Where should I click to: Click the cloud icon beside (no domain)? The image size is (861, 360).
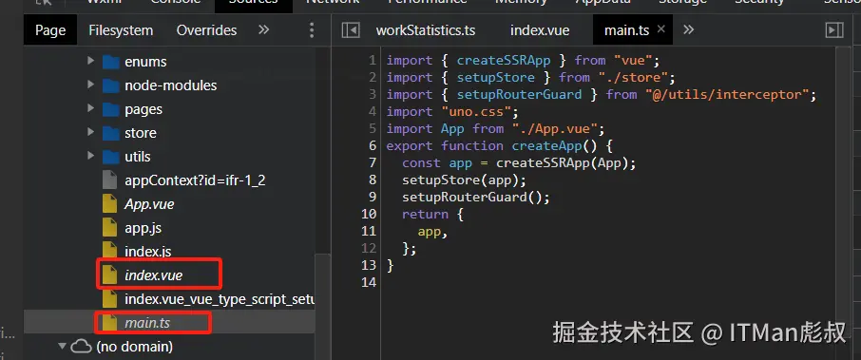(82, 347)
